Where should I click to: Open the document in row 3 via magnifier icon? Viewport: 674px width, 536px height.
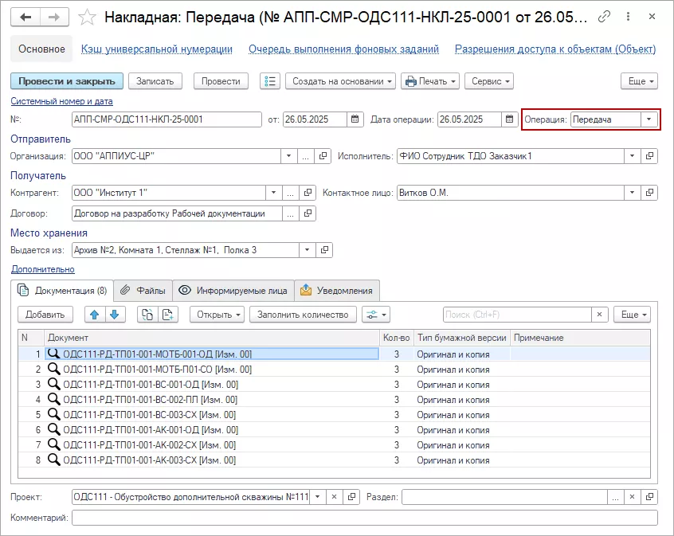click(x=54, y=384)
